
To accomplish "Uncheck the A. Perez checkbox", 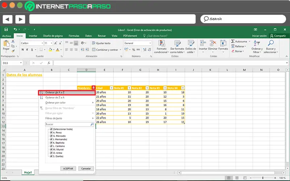I will 52,132.
